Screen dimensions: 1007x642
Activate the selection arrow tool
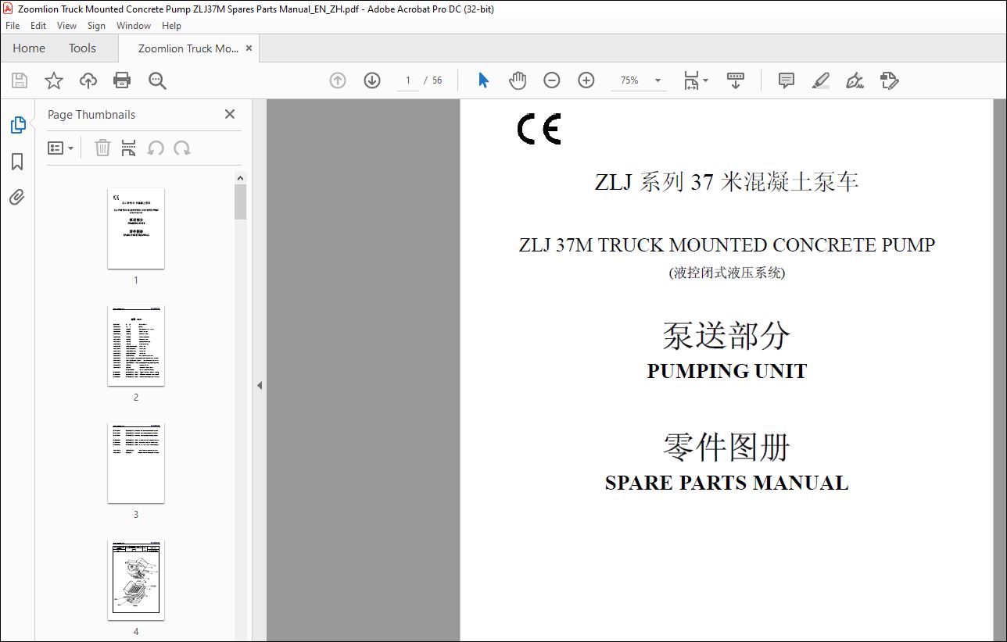click(483, 80)
